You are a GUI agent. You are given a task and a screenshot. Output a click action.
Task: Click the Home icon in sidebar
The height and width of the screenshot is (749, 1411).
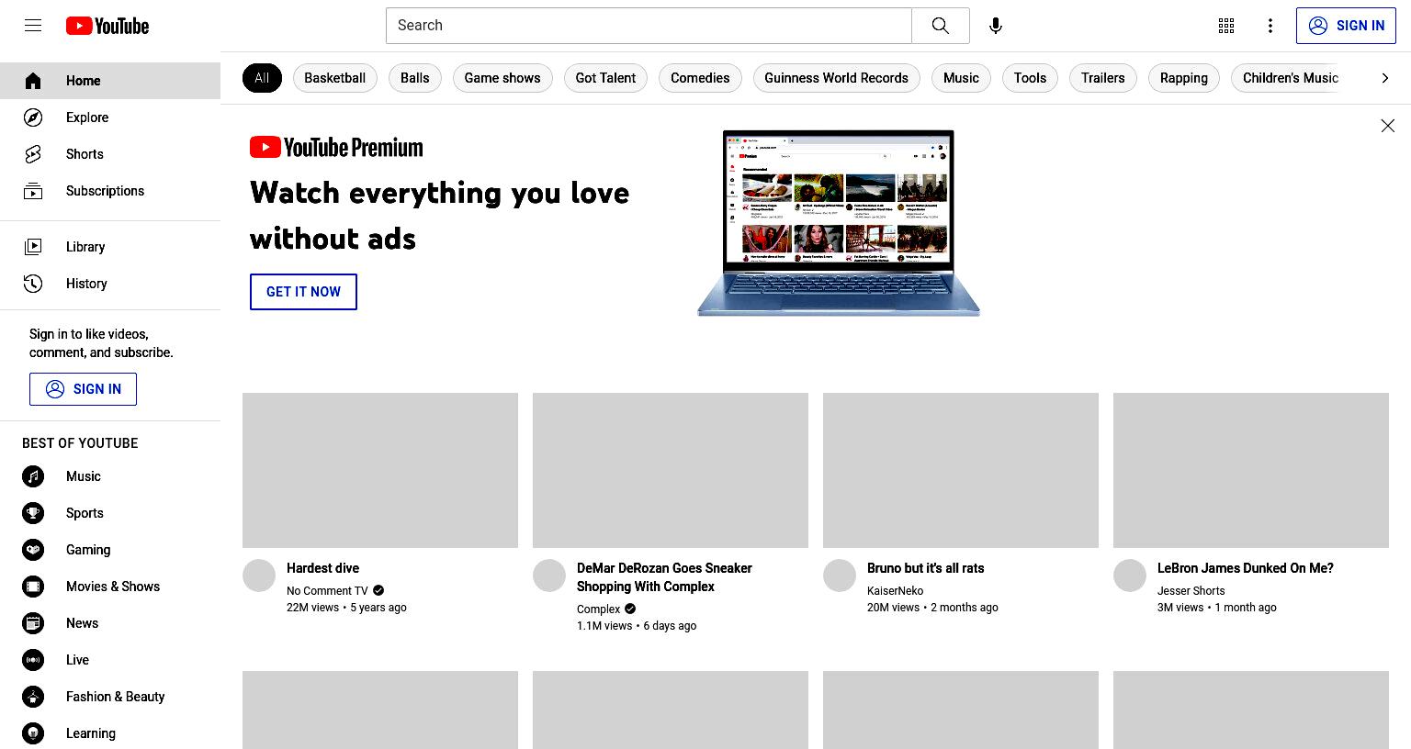point(33,81)
